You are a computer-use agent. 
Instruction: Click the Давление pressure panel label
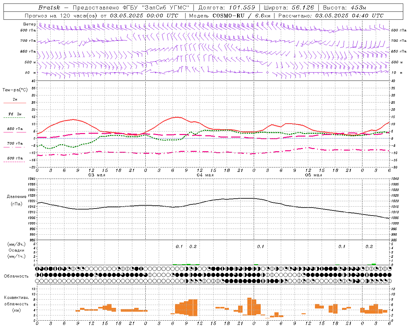pyautogui.click(x=17, y=197)
